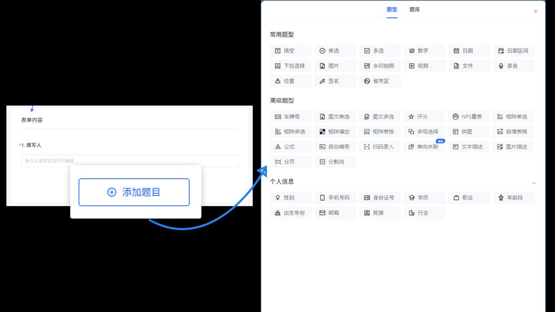
Task: Add a 水印拍照 watermark photo question
Action: pyautogui.click(x=380, y=66)
